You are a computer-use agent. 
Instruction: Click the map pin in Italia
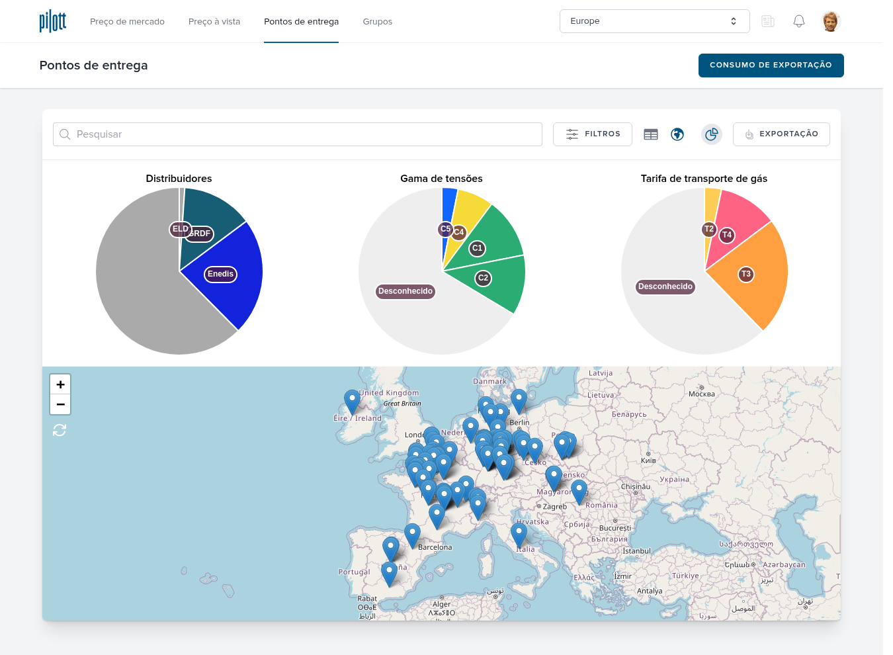[x=519, y=535]
